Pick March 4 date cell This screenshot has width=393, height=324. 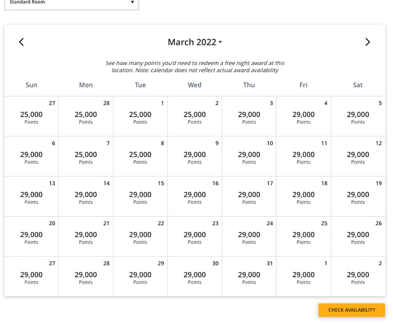tap(304, 116)
